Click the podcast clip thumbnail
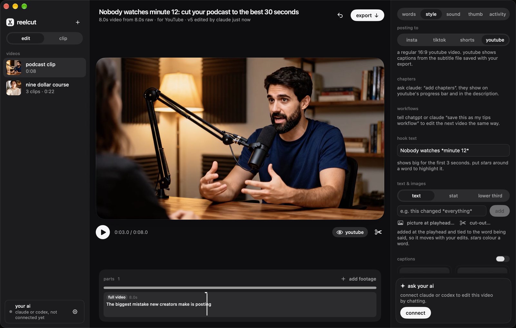Viewport: 516px width, 328px height. tap(14, 68)
